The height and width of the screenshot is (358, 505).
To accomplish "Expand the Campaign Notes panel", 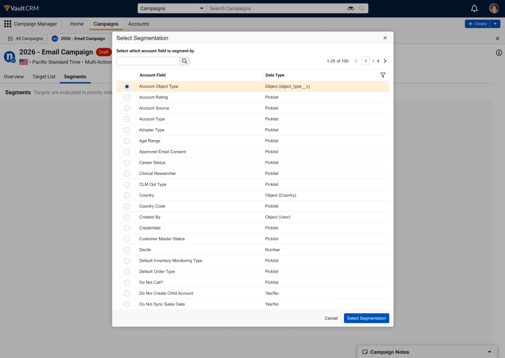I will (x=489, y=352).
